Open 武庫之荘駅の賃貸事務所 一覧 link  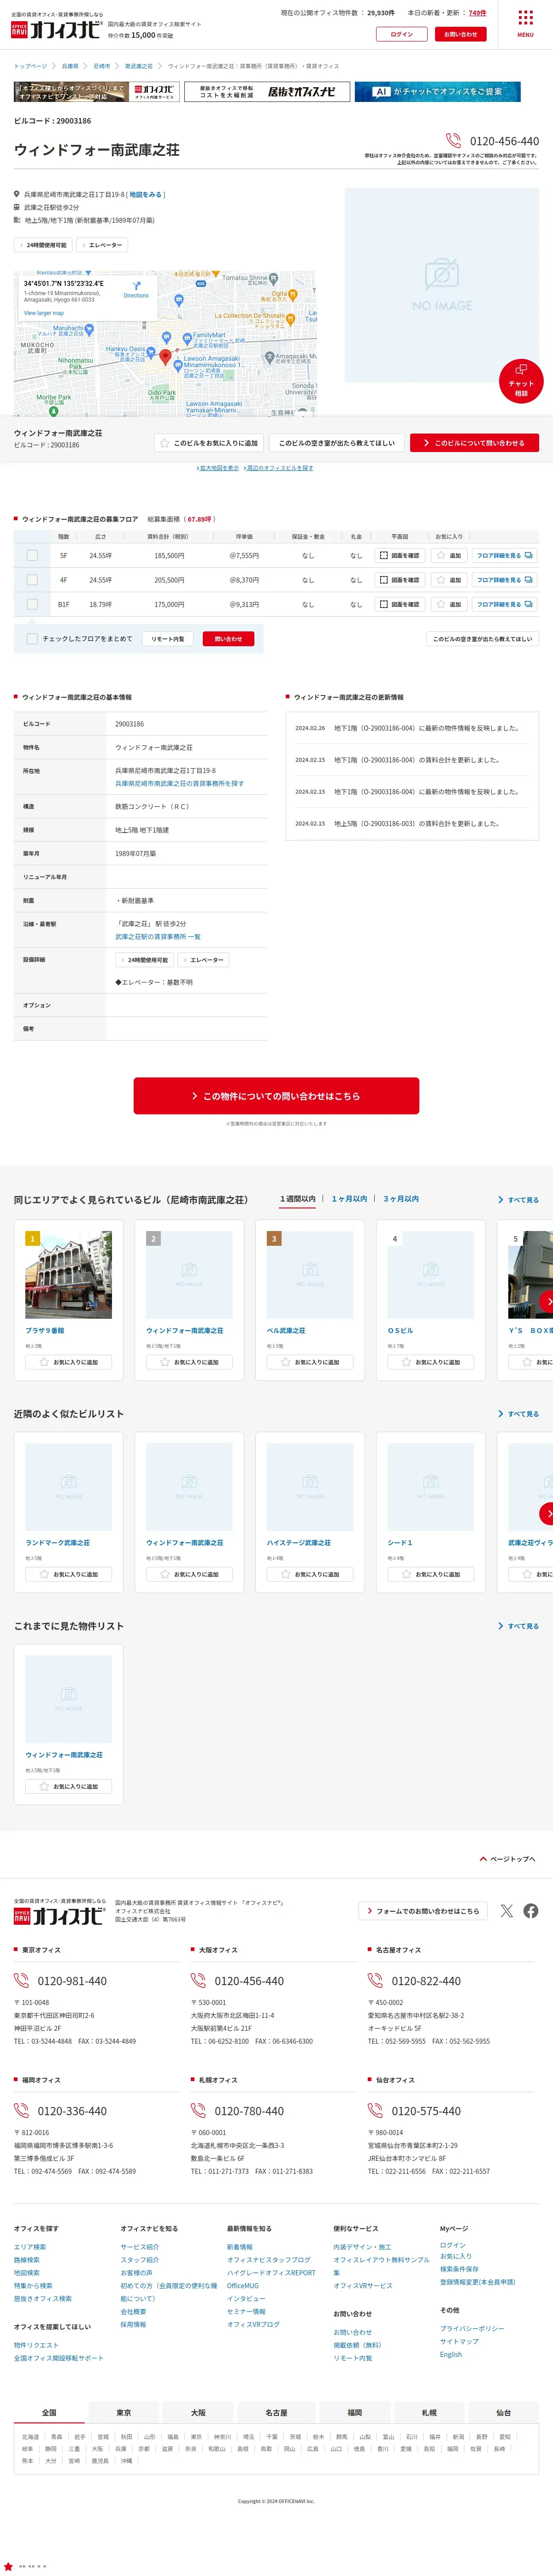[158, 937]
